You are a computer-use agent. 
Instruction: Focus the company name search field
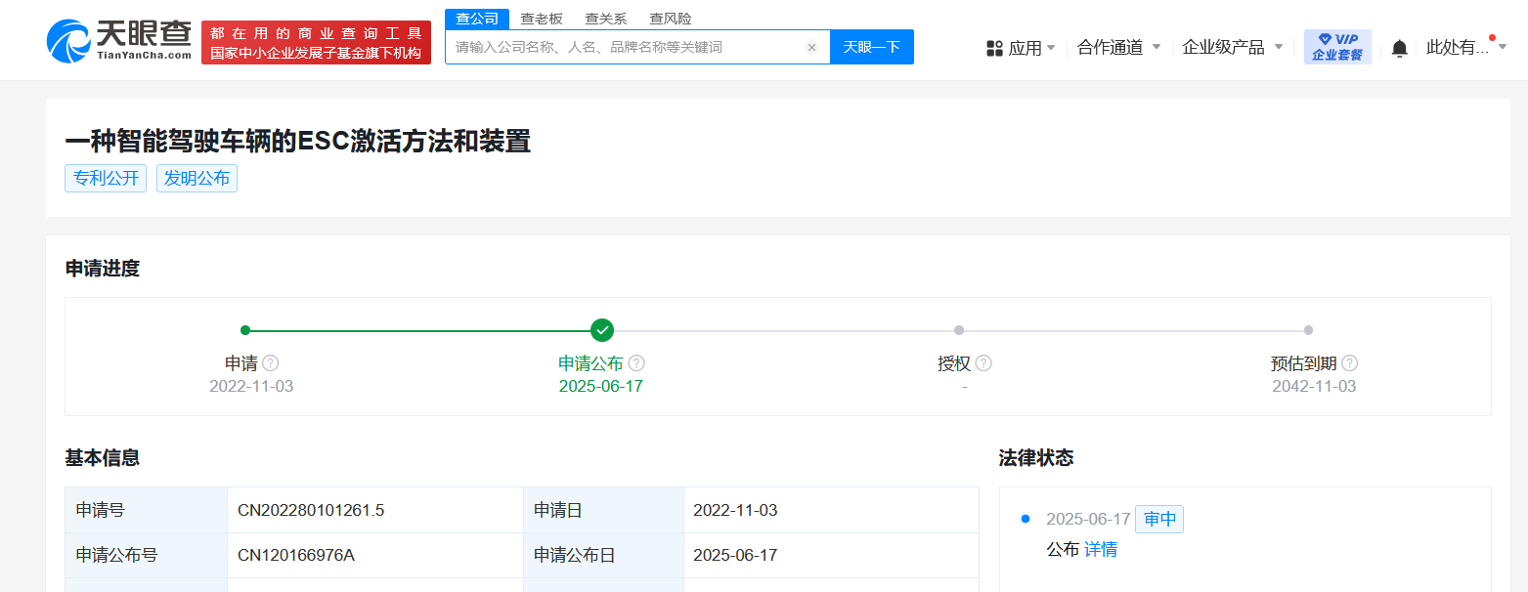(x=626, y=47)
